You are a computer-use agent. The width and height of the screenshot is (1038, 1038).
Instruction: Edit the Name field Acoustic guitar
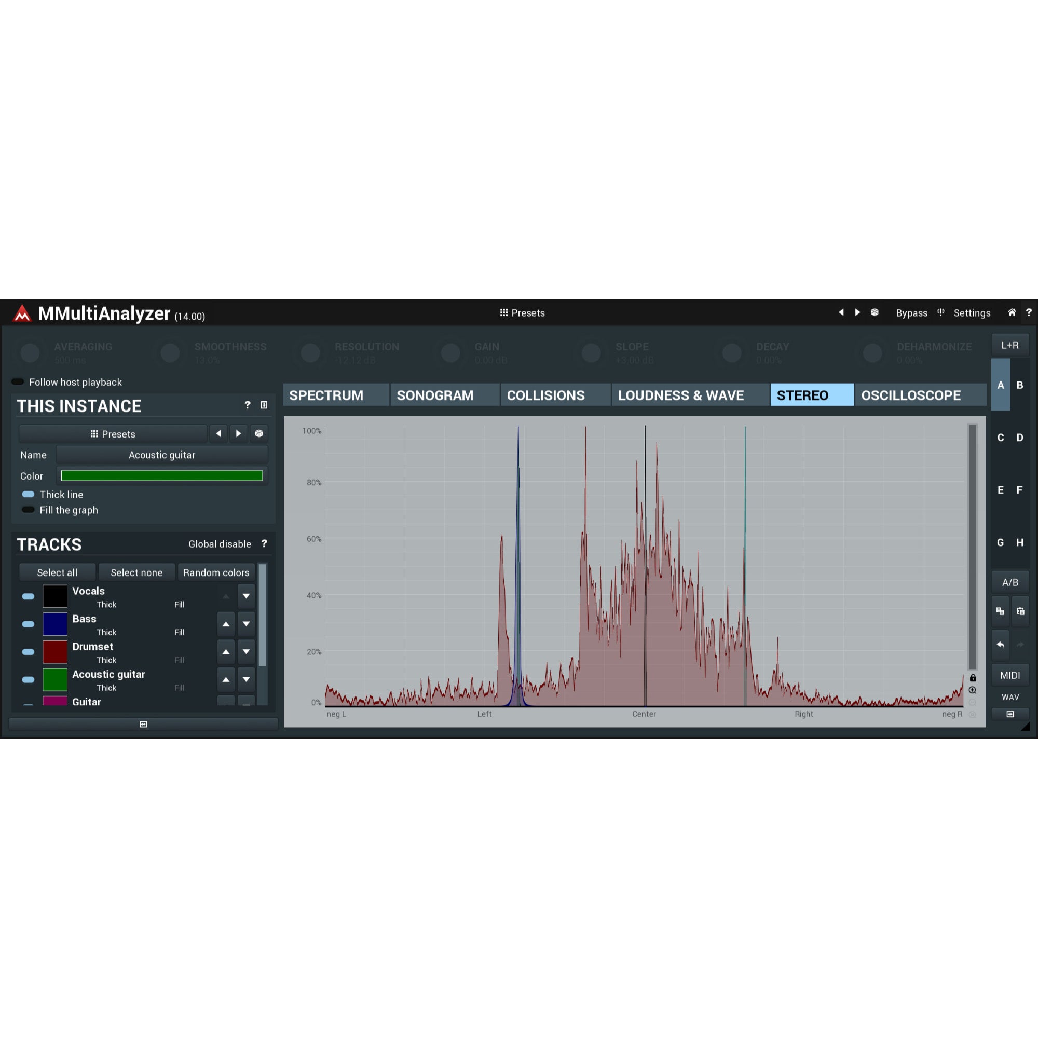(162, 455)
